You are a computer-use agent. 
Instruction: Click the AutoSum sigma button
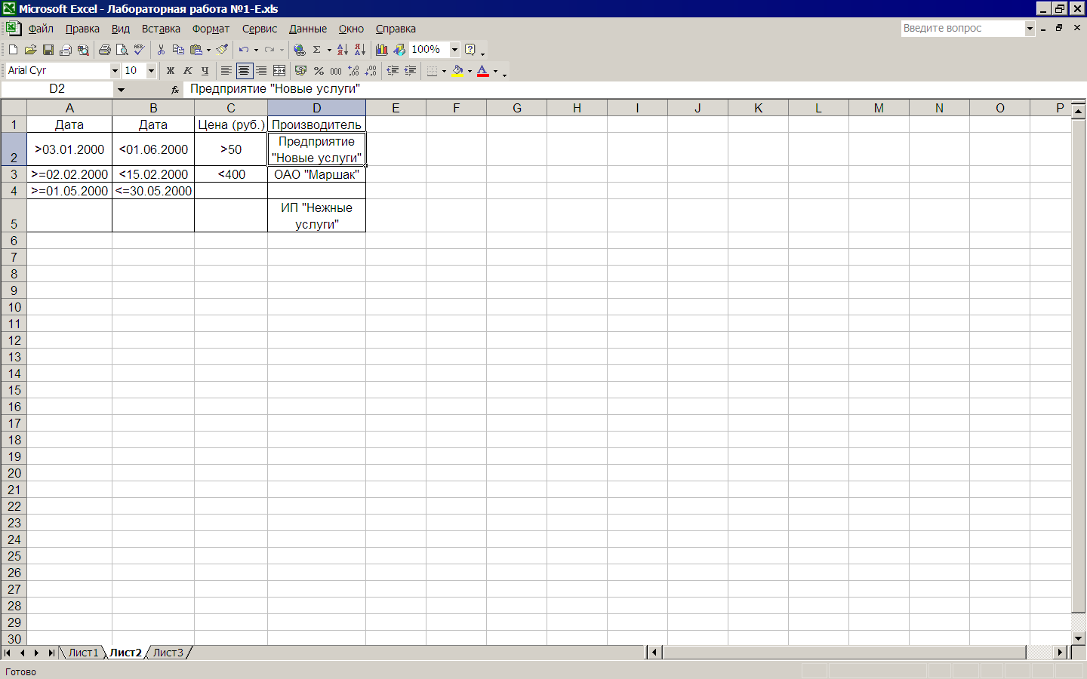317,50
